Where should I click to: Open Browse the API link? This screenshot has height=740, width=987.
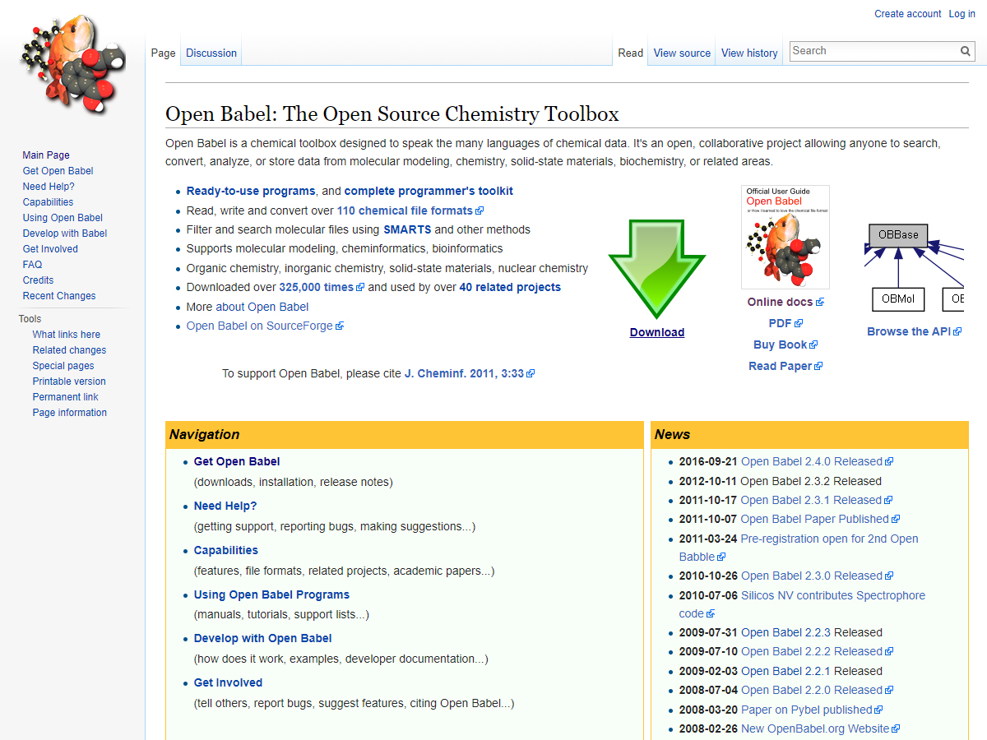tap(909, 331)
